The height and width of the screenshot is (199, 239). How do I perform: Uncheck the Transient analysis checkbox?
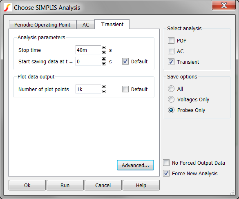[x=171, y=62]
